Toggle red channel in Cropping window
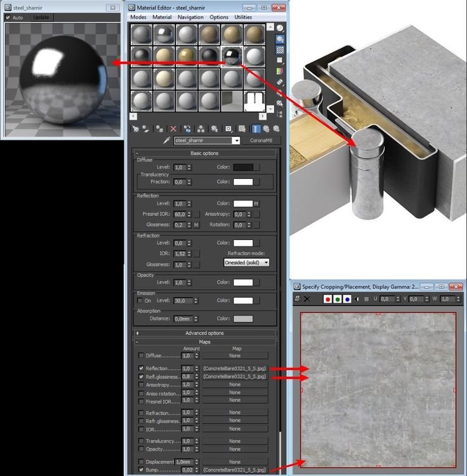 (x=327, y=300)
